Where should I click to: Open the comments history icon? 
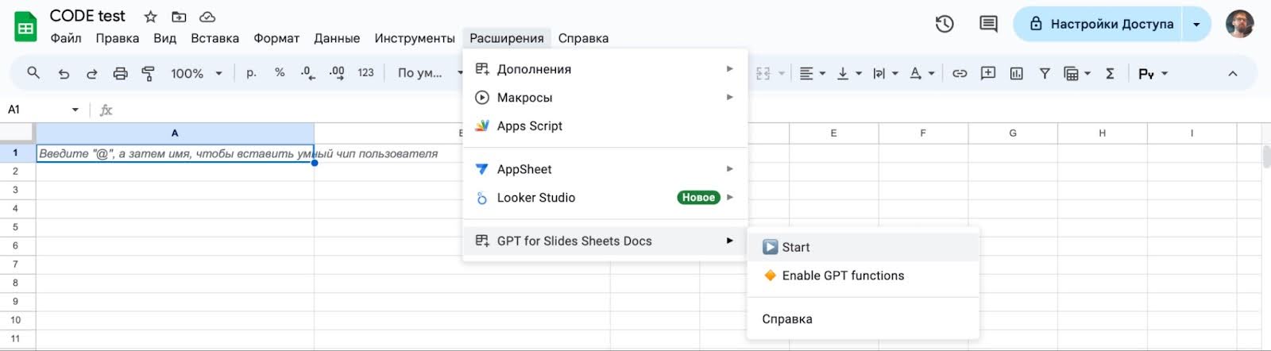click(988, 25)
